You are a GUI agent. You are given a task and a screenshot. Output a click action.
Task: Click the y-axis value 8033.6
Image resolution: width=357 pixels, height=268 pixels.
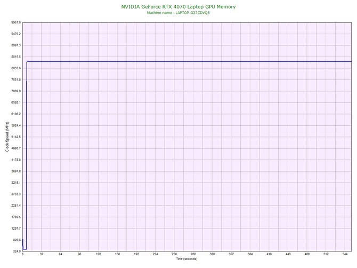(16, 68)
